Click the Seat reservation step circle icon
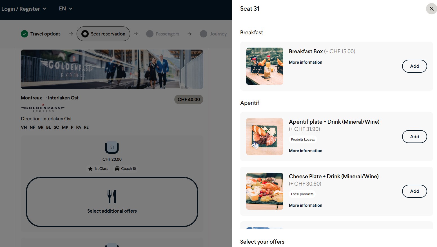This screenshot has height=247, width=437. (x=85, y=34)
